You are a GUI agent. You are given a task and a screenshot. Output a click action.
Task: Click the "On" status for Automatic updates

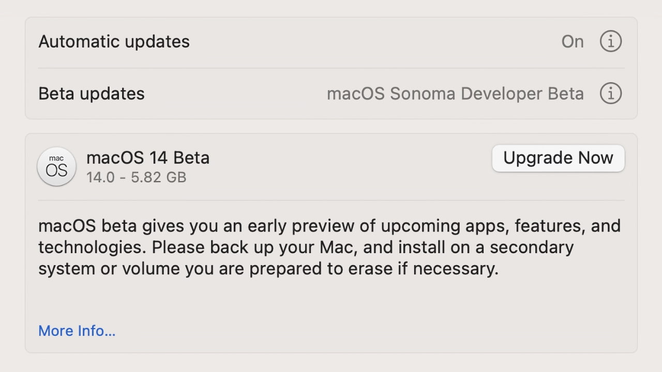(x=572, y=41)
